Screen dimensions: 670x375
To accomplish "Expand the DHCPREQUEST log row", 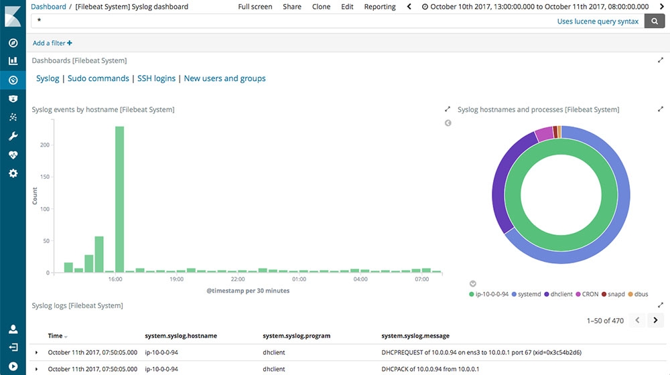I will (36, 352).
